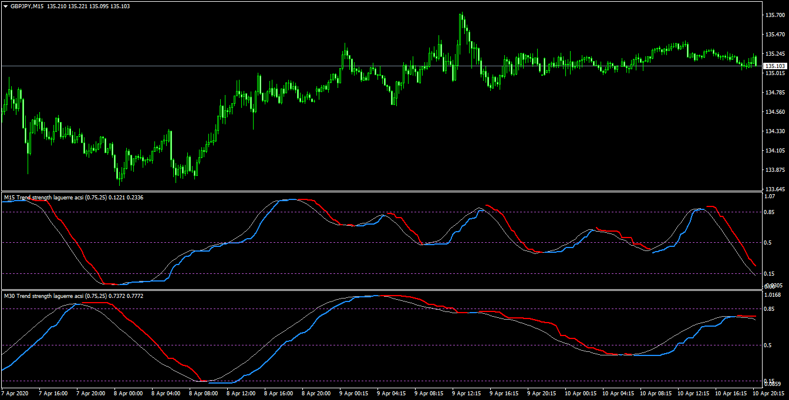Click the 0.15 level value in M15 indicator
Image resolution: width=789 pixels, height=400 pixels.
point(771,274)
